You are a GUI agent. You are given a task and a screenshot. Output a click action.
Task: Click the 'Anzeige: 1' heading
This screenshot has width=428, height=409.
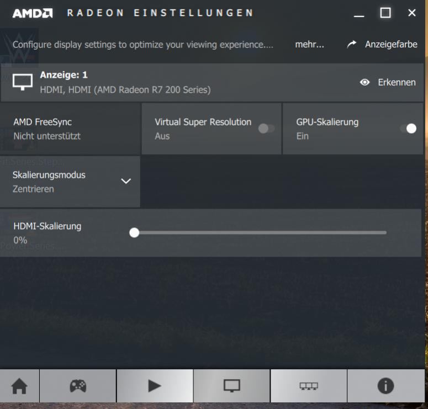[64, 75]
